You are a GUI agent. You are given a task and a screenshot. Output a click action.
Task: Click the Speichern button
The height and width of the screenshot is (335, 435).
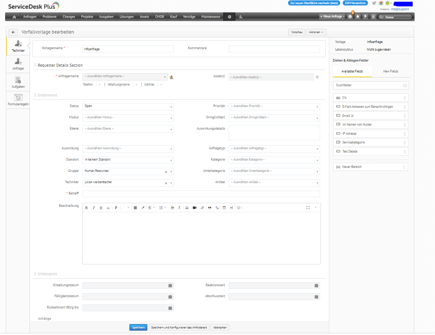coord(138,327)
